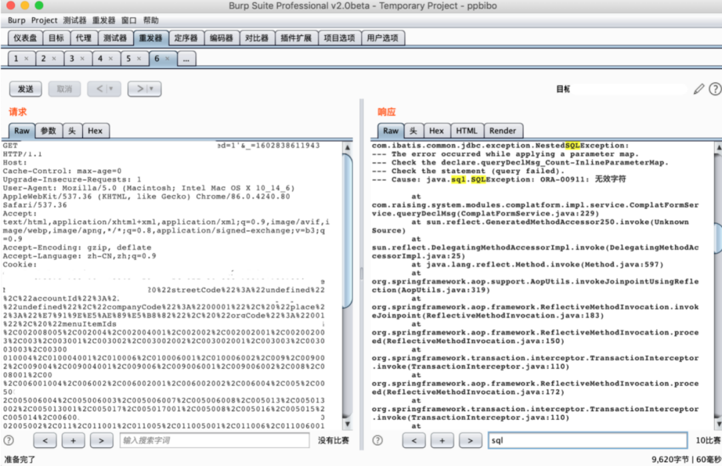This screenshot has height=466, width=722.
Task: Select repeater tab 5
Action: click(x=128, y=58)
